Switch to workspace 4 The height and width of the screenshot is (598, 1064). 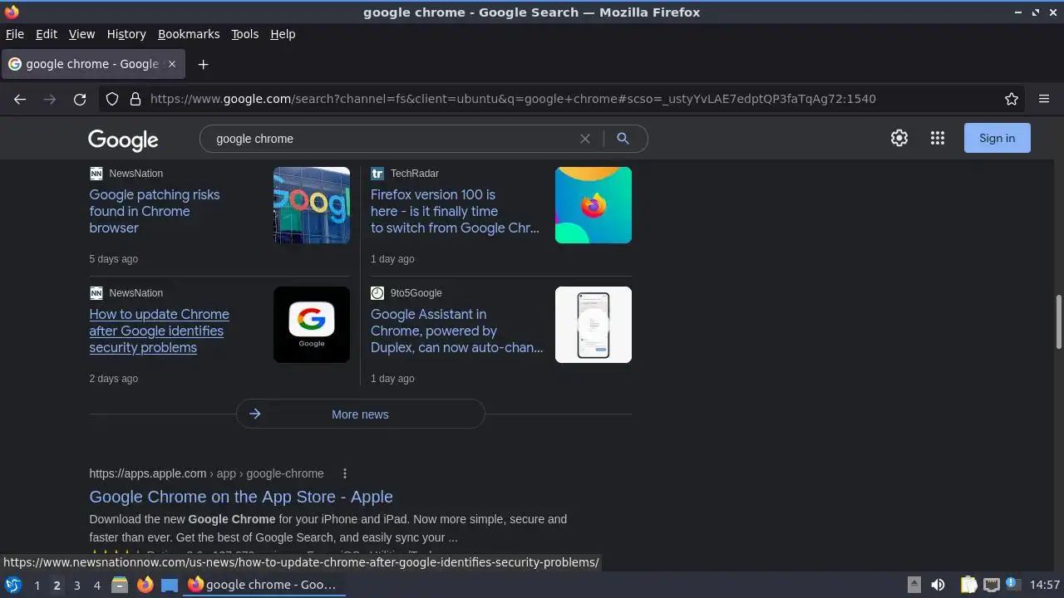click(x=96, y=586)
